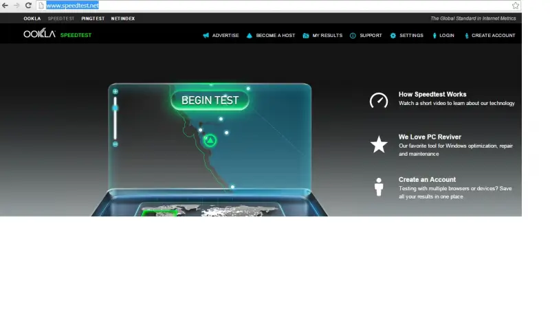Open CREATE ACCOUNT link

point(494,36)
